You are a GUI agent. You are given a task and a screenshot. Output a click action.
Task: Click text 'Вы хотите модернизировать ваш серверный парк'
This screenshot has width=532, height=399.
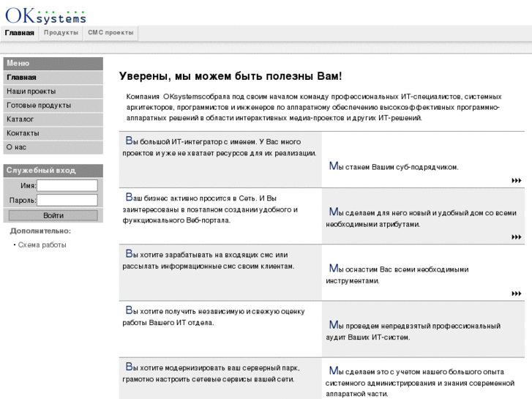coord(212,367)
